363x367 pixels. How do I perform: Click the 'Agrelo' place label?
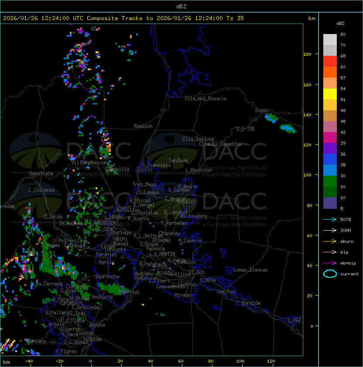tap(106, 262)
